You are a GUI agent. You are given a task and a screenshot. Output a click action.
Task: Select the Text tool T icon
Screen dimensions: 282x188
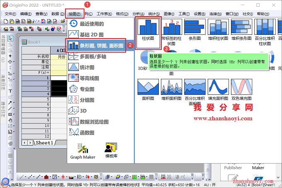[10, 91]
